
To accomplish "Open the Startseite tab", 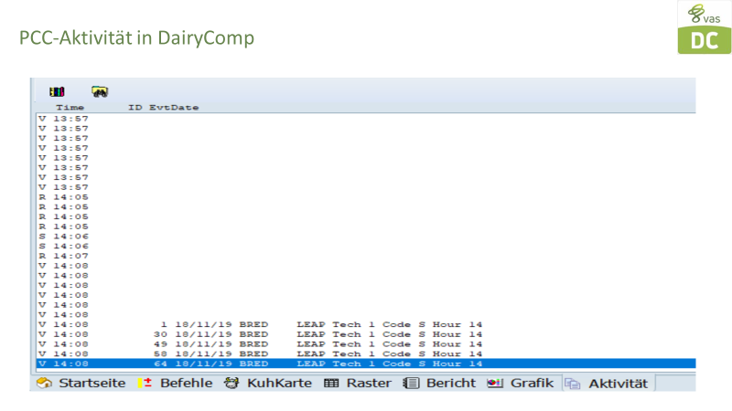I will click(84, 384).
